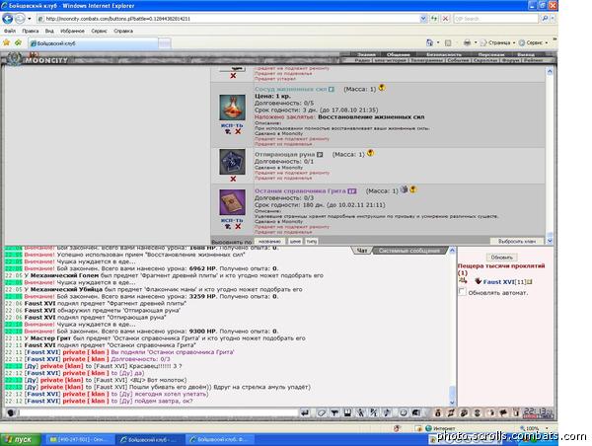
Task: Expand the recent pages dropdown arrow
Action: [x=30, y=19]
